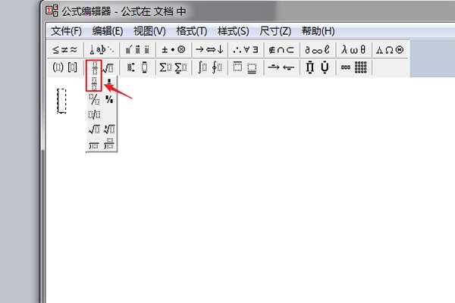
Task: Insert the long division with quotient template
Action: (109, 144)
